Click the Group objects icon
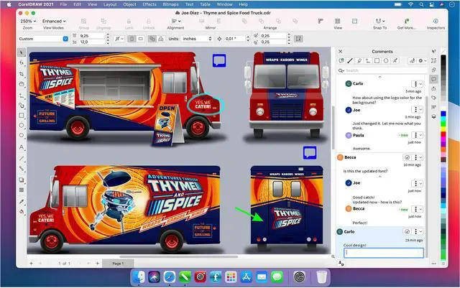Viewport: 460px width, 288px height. pyautogui.click(x=83, y=21)
